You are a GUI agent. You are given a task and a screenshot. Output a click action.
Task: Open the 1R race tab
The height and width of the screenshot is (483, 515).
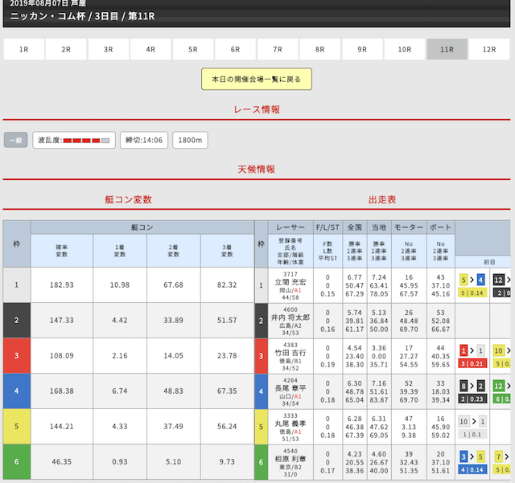coord(23,49)
